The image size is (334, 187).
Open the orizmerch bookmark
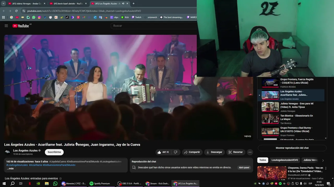click(150, 17)
